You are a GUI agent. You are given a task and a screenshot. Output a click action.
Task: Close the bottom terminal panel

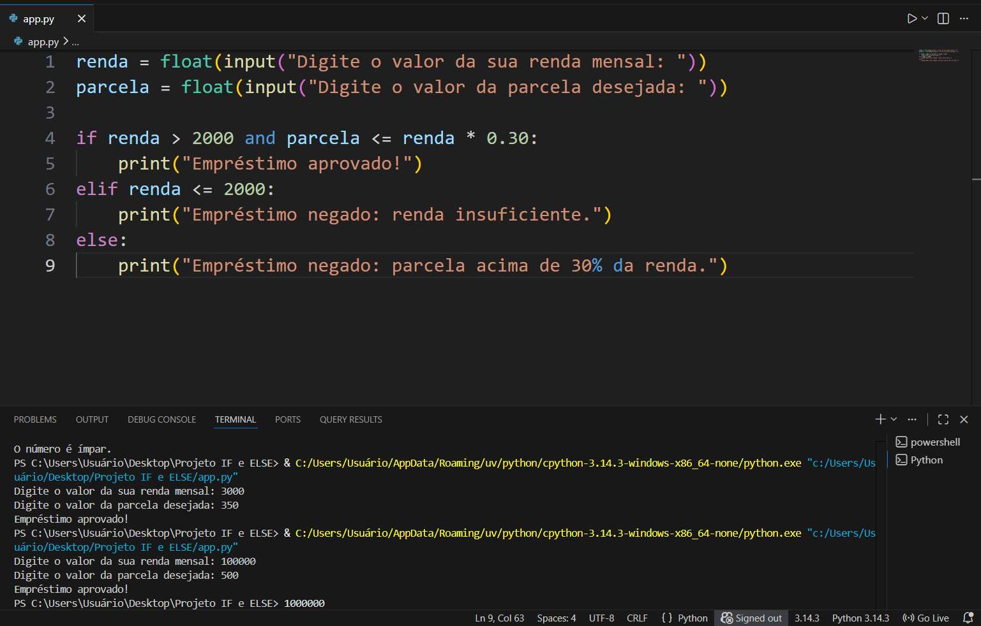click(964, 419)
